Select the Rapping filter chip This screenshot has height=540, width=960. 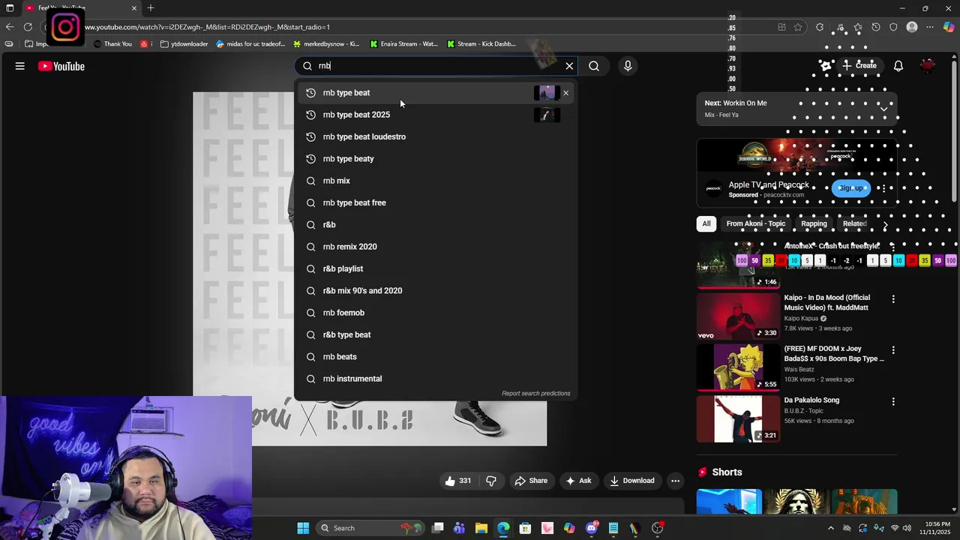[x=814, y=223]
